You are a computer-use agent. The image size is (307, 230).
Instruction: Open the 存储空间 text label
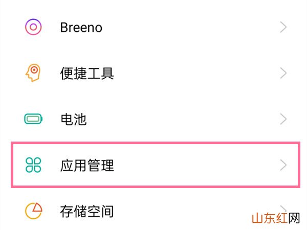click(x=87, y=212)
